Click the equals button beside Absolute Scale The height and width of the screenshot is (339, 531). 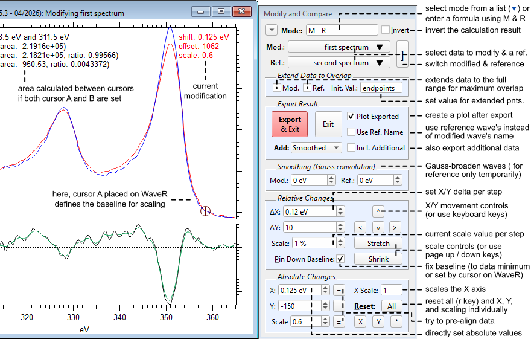339,322
